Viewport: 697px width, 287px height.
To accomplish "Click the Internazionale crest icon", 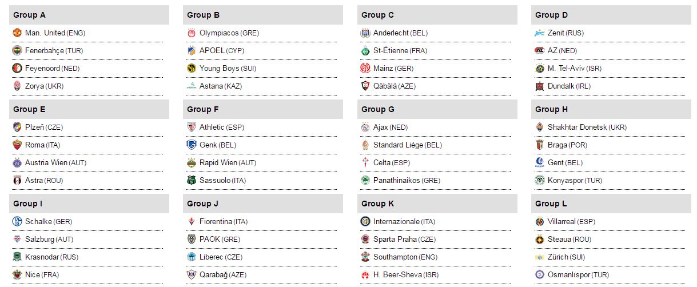I will (365, 222).
